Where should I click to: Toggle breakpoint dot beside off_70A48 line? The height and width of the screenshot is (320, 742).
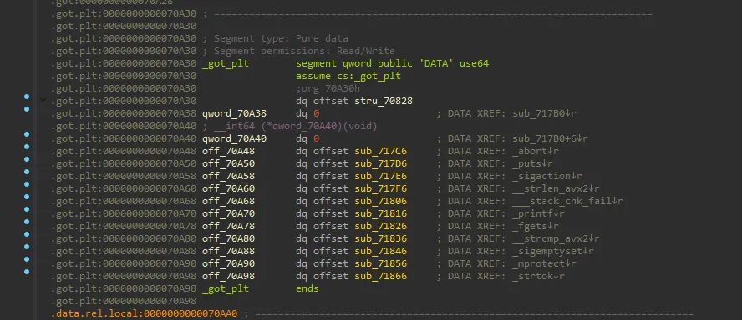[27, 147]
